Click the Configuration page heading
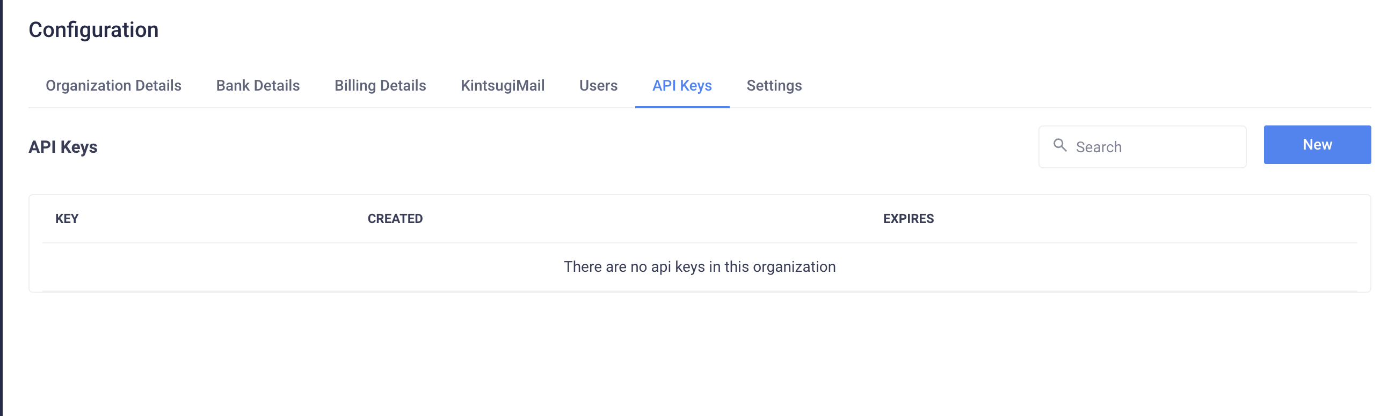The width and height of the screenshot is (1395, 416). [93, 29]
